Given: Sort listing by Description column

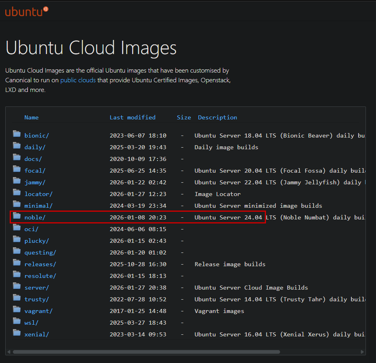Looking at the screenshot, I should click(x=217, y=117).
